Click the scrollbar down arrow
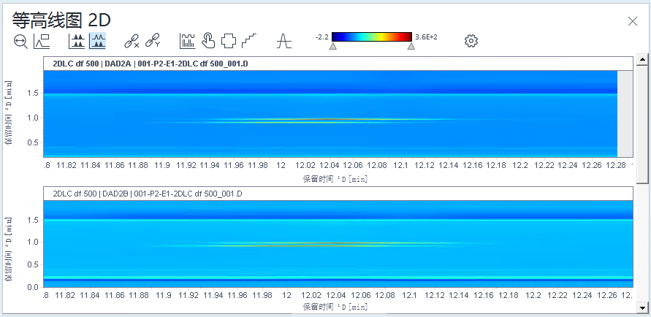The height and width of the screenshot is (317, 651). click(642, 308)
